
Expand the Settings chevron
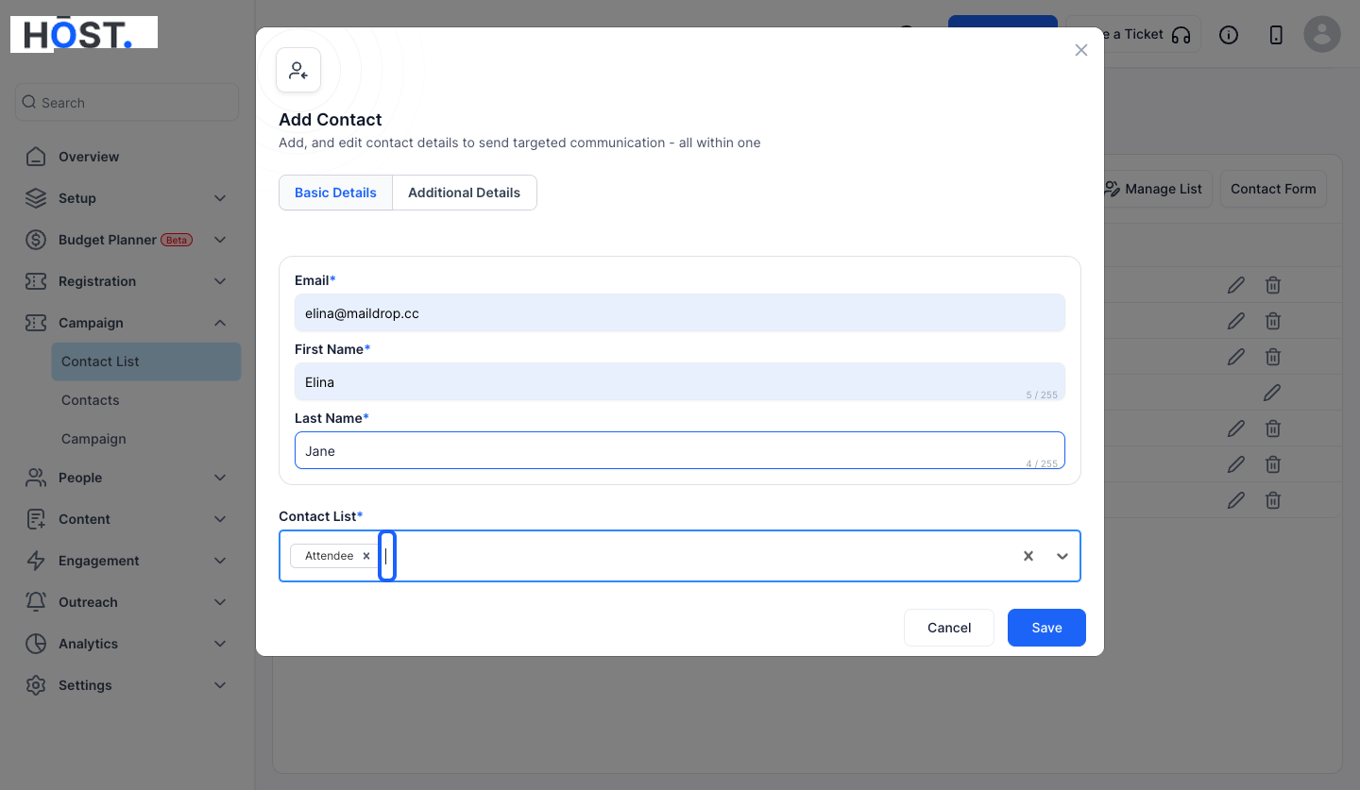point(220,685)
